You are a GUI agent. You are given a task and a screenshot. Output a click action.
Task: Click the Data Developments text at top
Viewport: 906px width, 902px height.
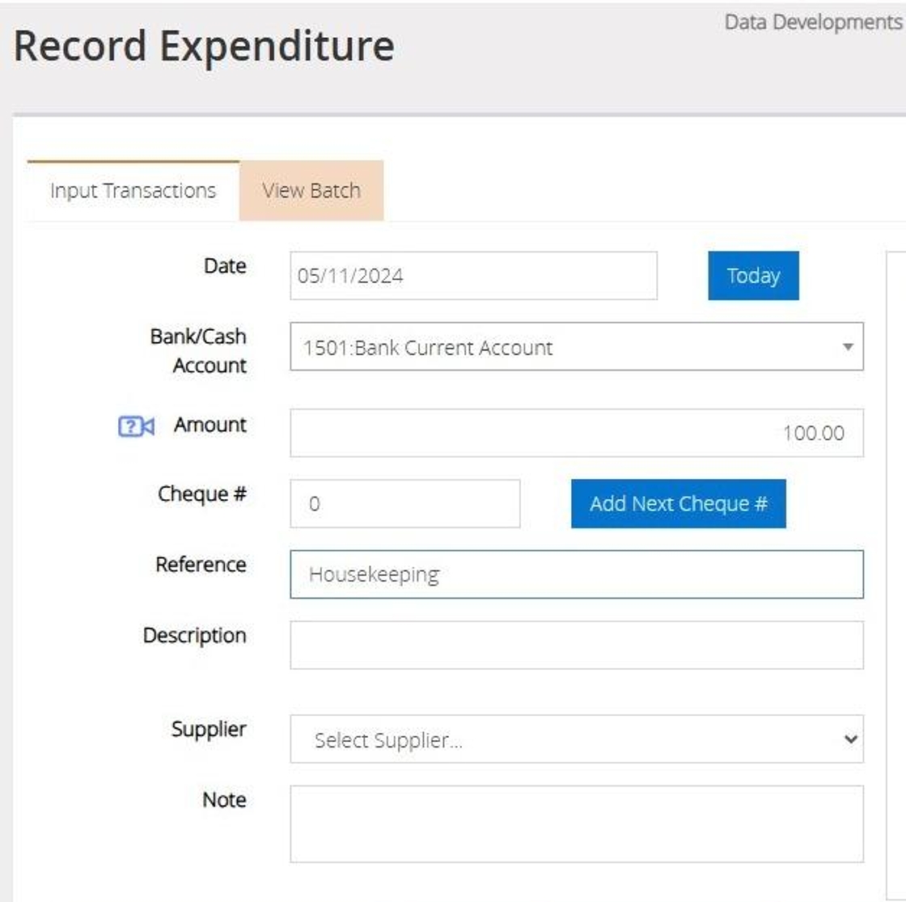click(812, 22)
